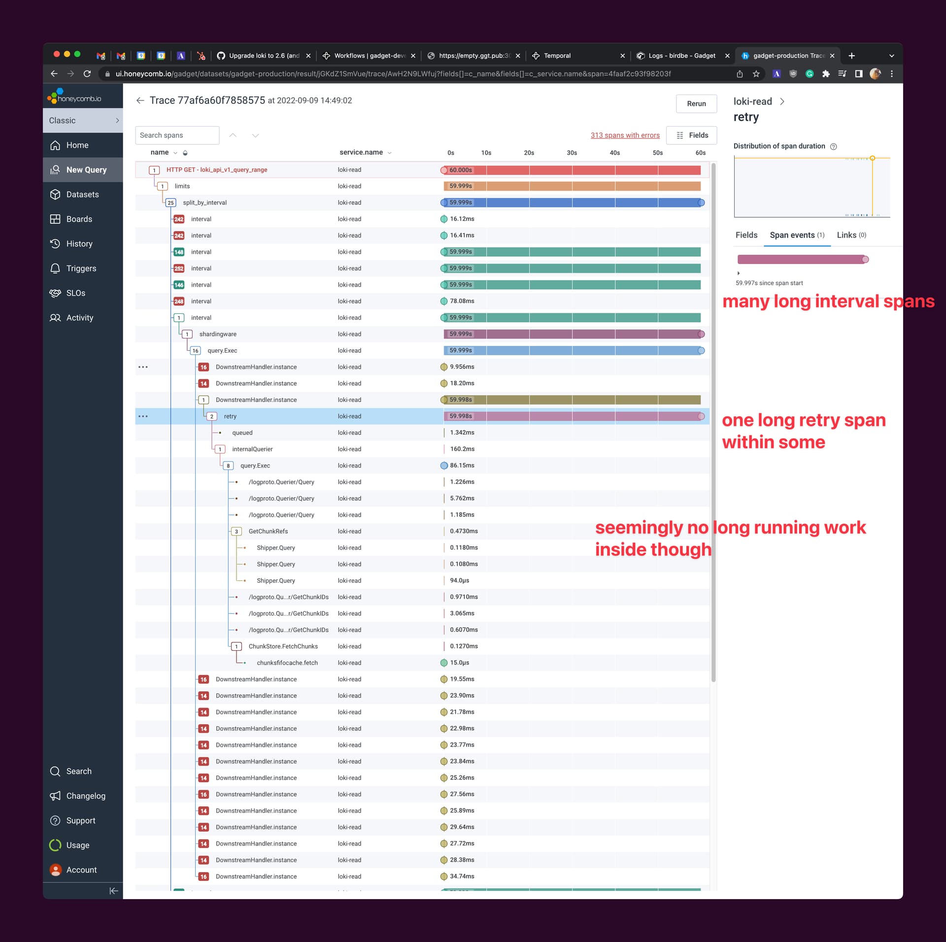Open the 313 spans with errors link

click(x=625, y=135)
